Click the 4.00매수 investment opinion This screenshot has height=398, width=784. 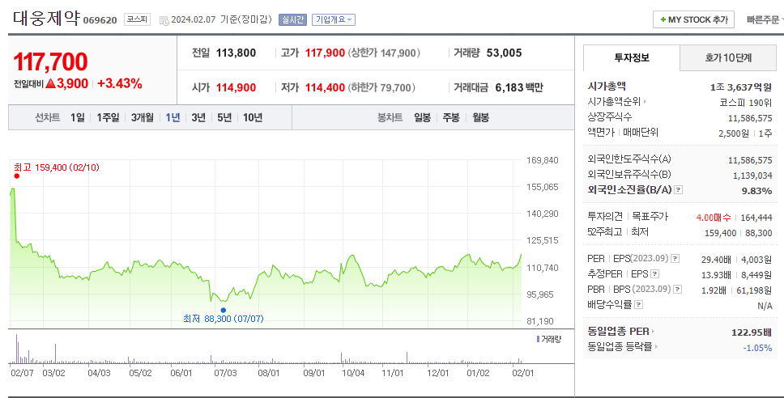click(x=714, y=218)
